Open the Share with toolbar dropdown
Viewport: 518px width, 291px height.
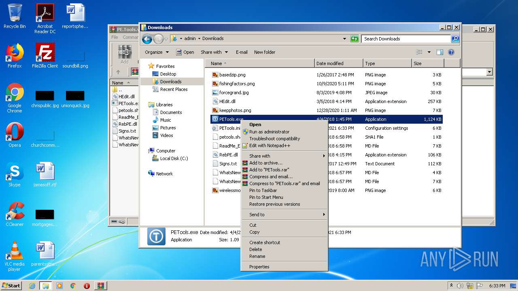point(214,52)
